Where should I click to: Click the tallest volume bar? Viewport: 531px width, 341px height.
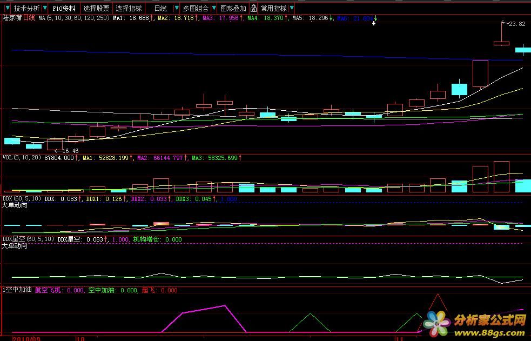(x=501, y=177)
